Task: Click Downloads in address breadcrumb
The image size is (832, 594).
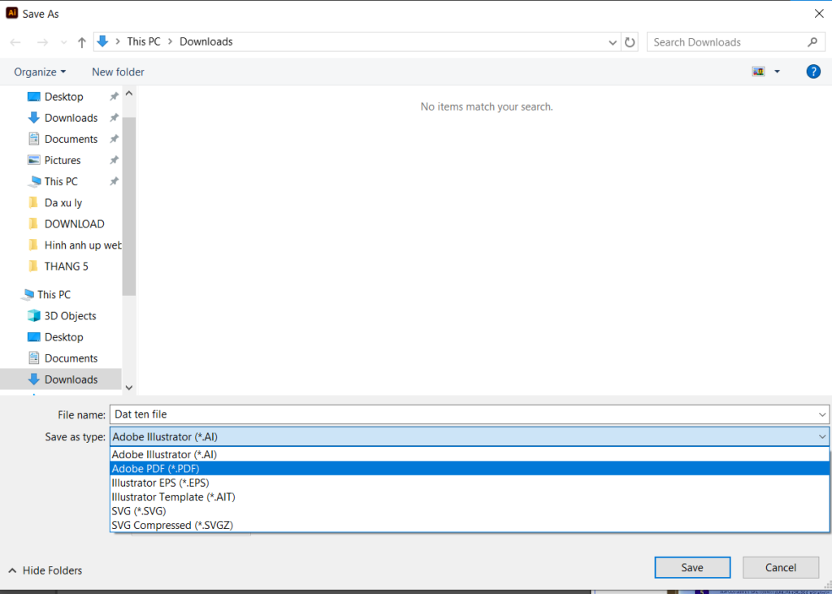Action: (206, 42)
